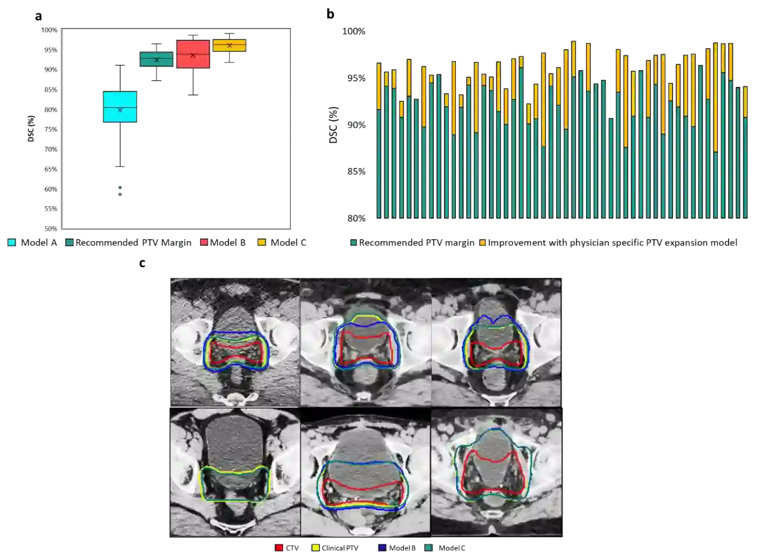The image size is (761, 558).
Task: Click the red Model B swatch in panel a legend
Action: (204, 243)
